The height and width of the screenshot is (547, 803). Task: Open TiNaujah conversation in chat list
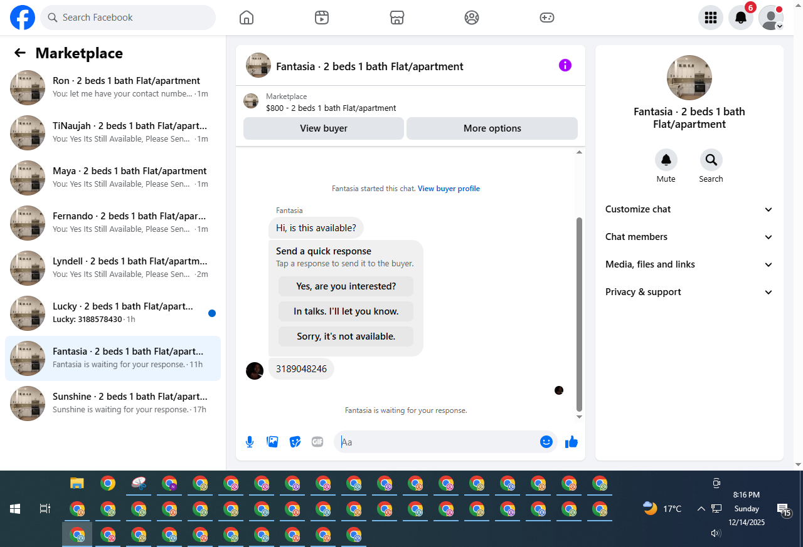pyautogui.click(x=113, y=133)
